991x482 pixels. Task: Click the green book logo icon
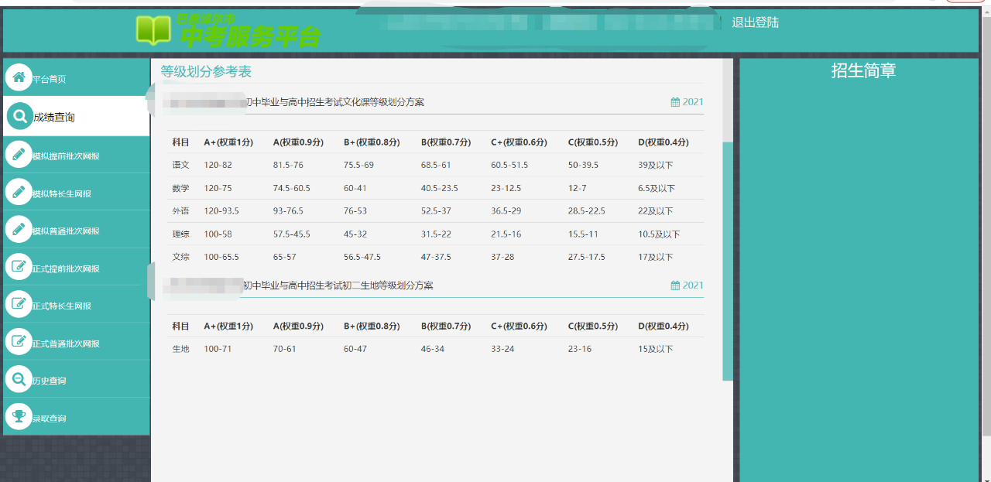click(153, 30)
